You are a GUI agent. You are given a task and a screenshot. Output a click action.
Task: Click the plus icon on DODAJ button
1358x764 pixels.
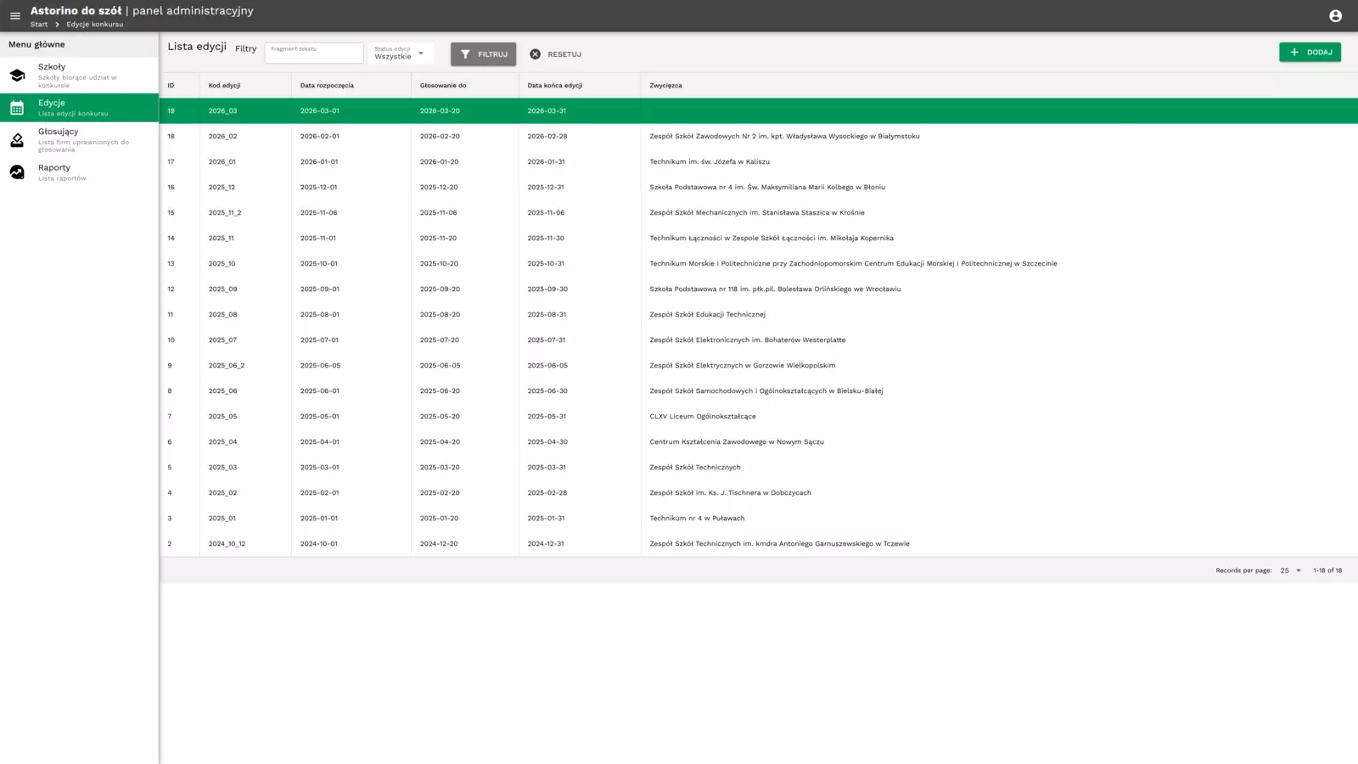[x=1293, y=52]
